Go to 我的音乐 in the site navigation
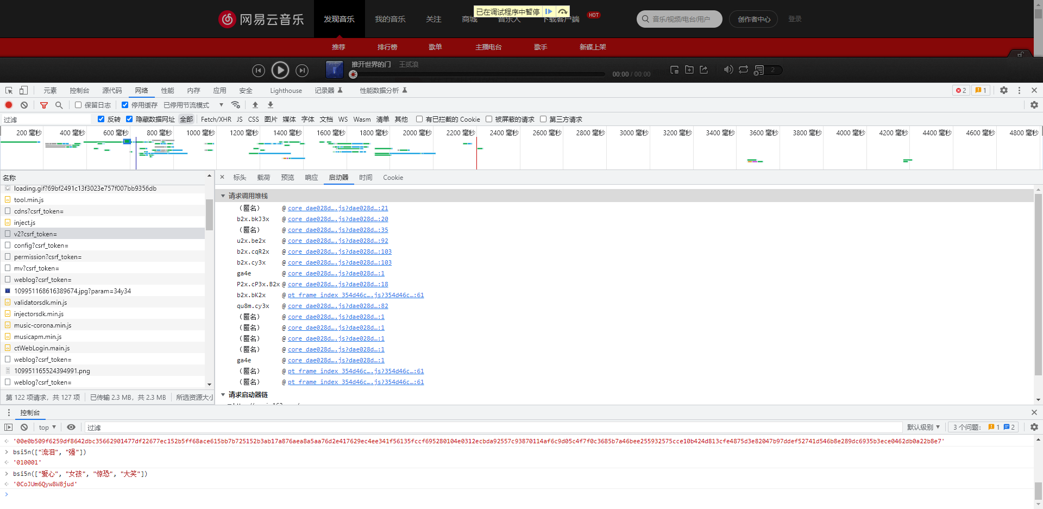Viewport: 1043px width, 509px height. (390, 19)
